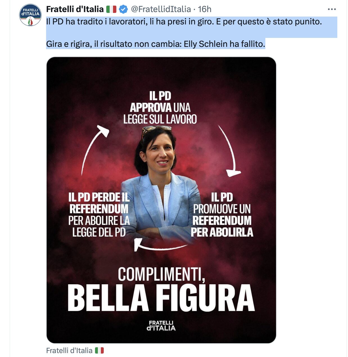Open the three-dot more options menu

click(x=332, y=9)
